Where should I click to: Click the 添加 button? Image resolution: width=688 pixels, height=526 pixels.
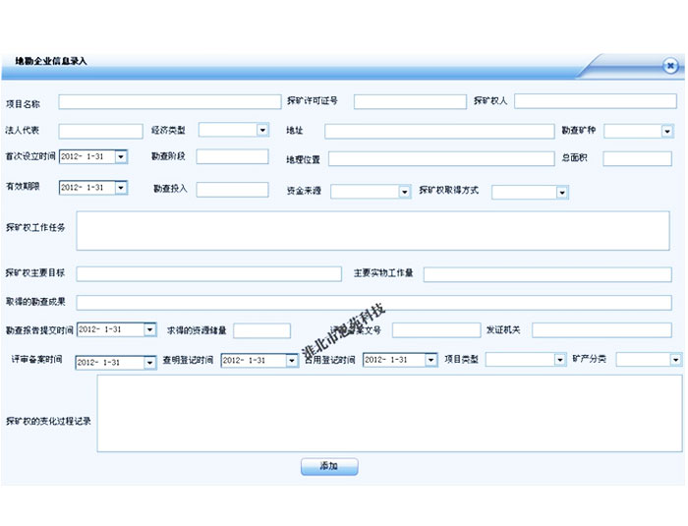pos(329,466)
